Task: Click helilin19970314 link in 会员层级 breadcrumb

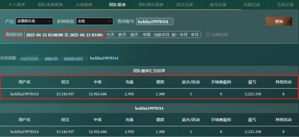Action: pos(104,58)
